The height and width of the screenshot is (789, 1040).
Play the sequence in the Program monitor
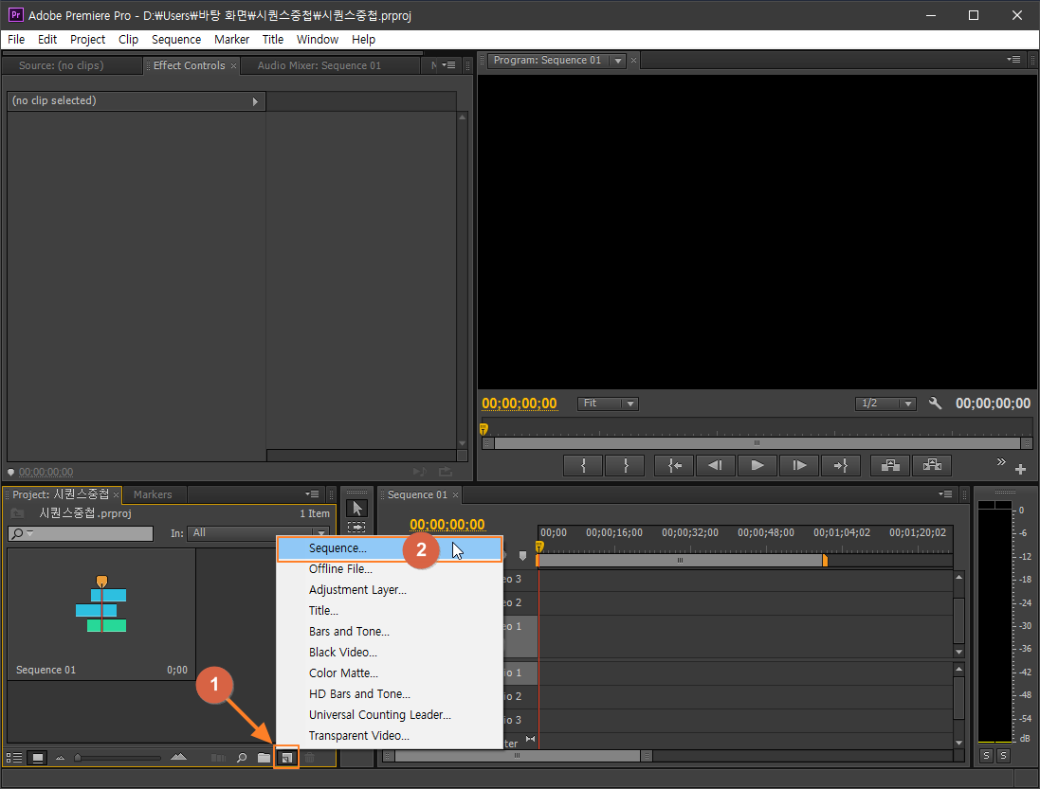coord(757,466)
